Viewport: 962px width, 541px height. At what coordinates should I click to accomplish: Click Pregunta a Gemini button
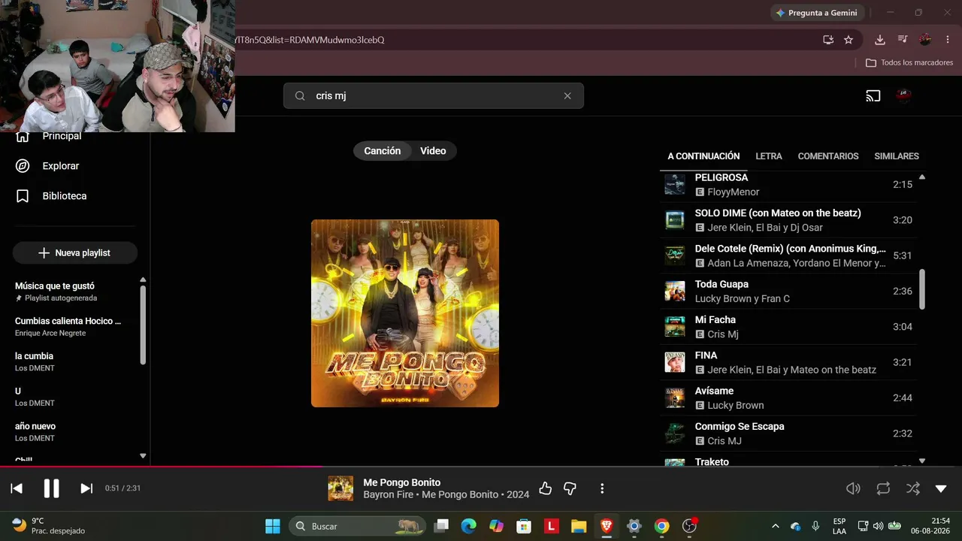(817, 13)
